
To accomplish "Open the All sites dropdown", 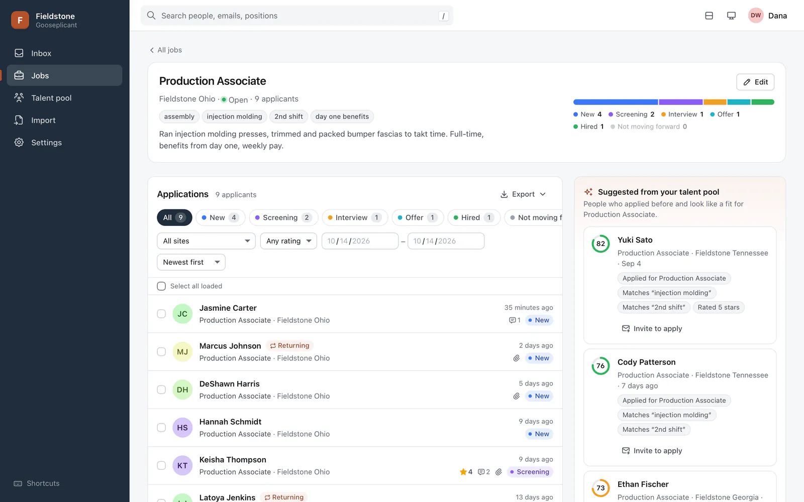I will (x=206, y=241).
